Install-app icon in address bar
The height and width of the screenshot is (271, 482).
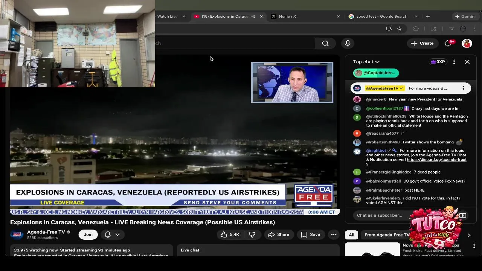coord(389,29)
